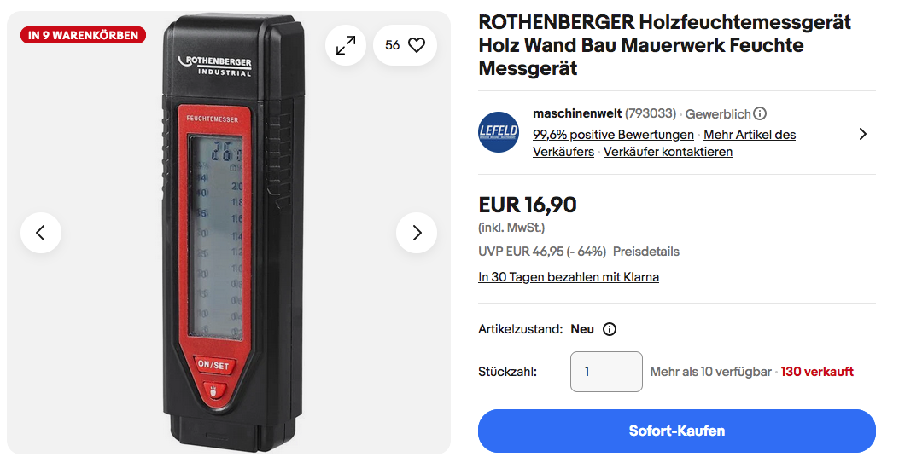The height and width of the screenshot is (457, 899).
Task: Show the next product image
Action: point(417,233)
